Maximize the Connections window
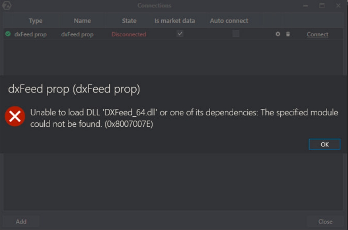The height and width of the screenshot is (230, 348). pyautogui.click(x=322, y=6)
